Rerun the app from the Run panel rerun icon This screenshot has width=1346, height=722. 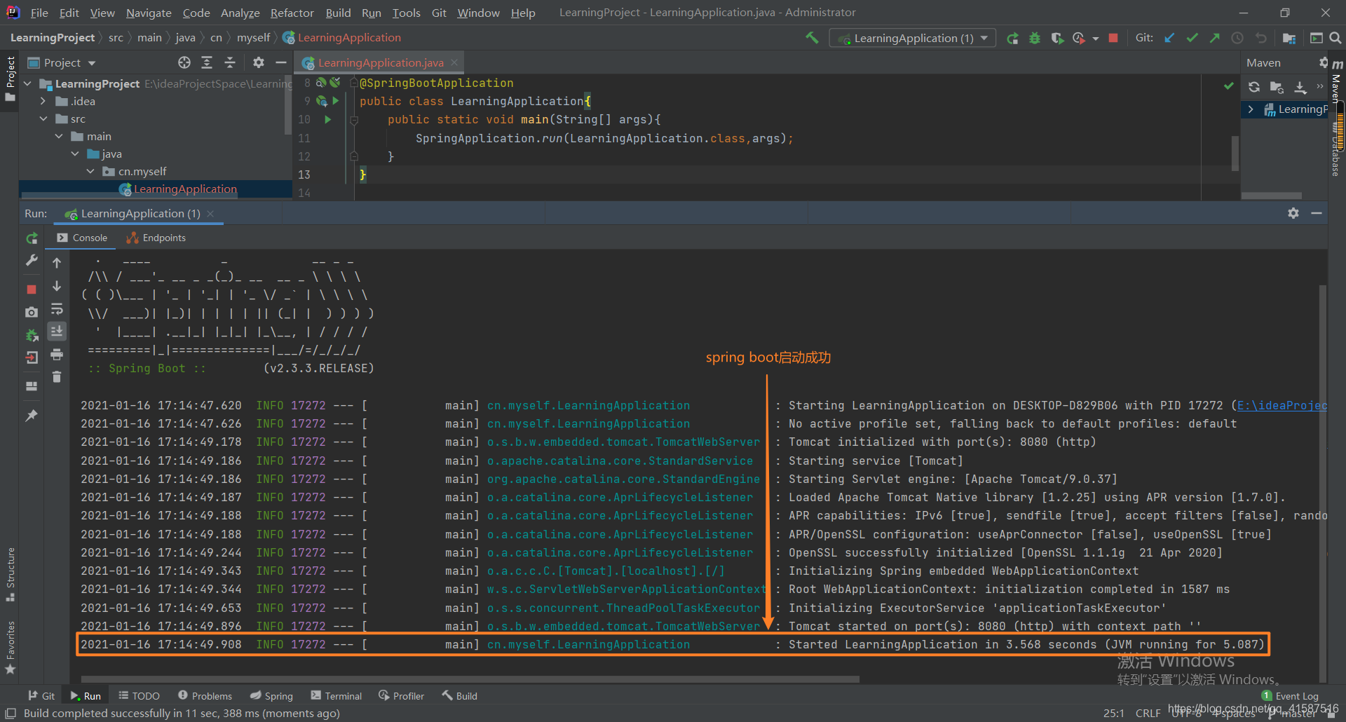(x=32, y=239)
